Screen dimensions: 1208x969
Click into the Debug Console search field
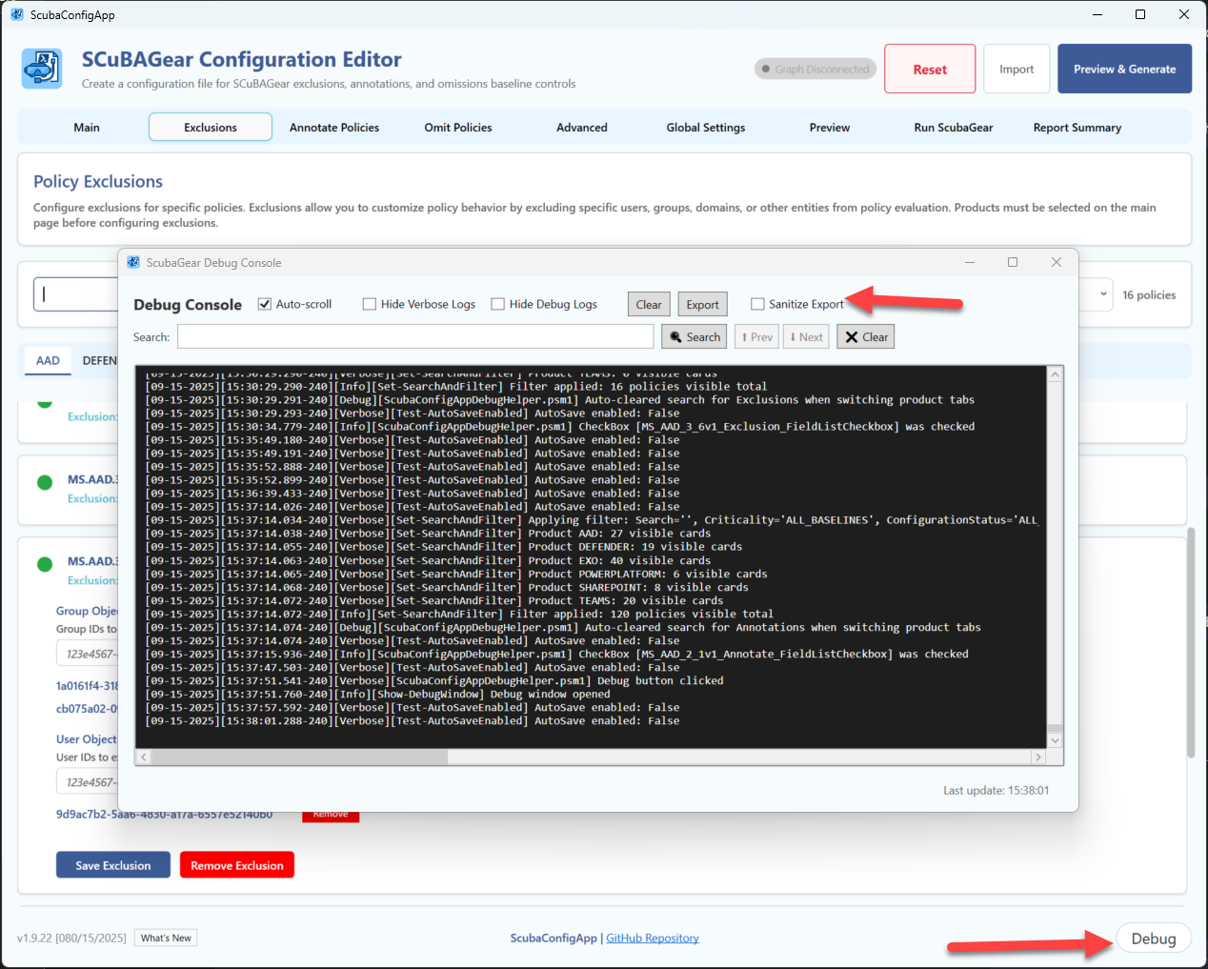(415, 337)
